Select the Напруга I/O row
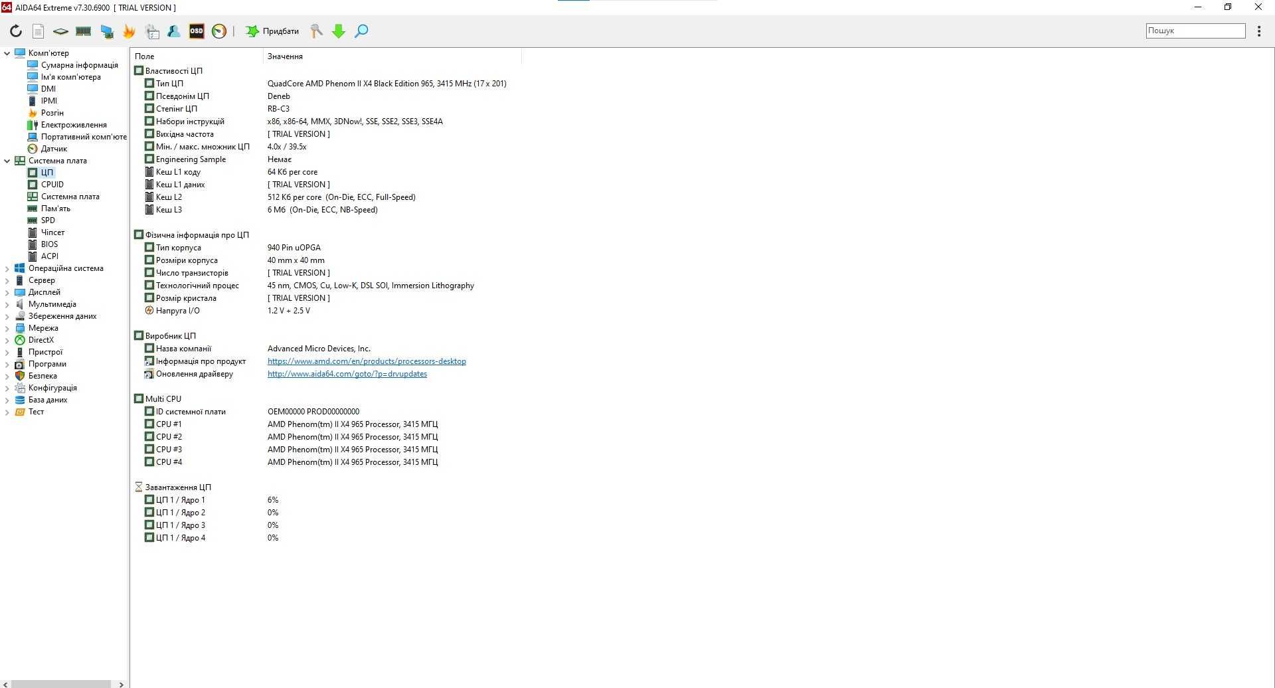The height and width of the screenshot is (688, 1275). [325, 311]
